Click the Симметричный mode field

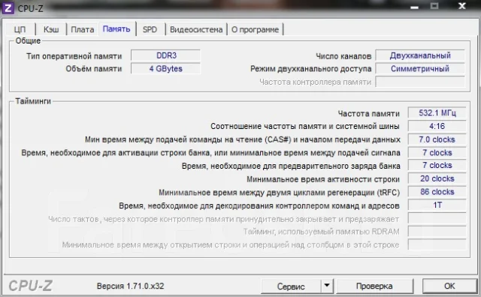[x=420, y=68]
